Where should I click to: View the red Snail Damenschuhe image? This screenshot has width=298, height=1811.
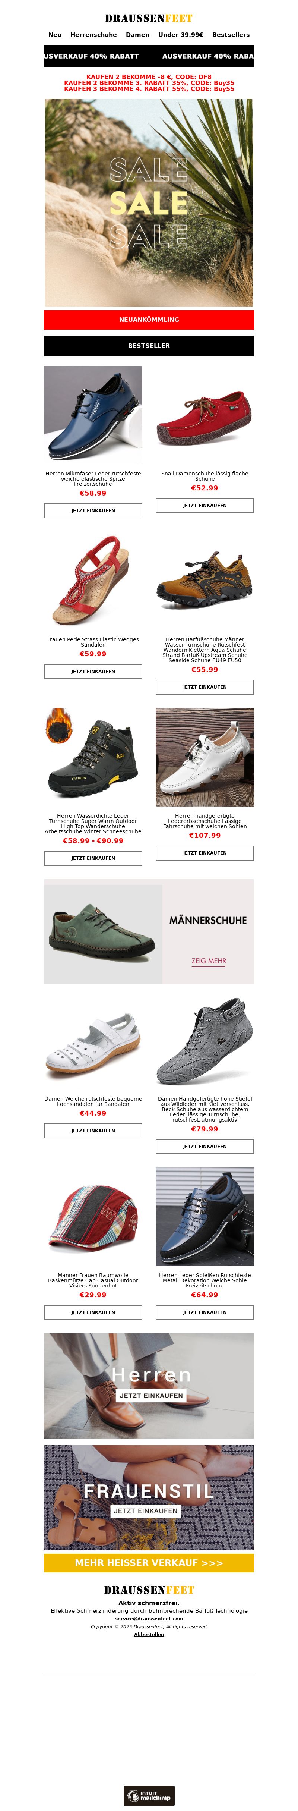pyautogui.click(x=205, y=415)
